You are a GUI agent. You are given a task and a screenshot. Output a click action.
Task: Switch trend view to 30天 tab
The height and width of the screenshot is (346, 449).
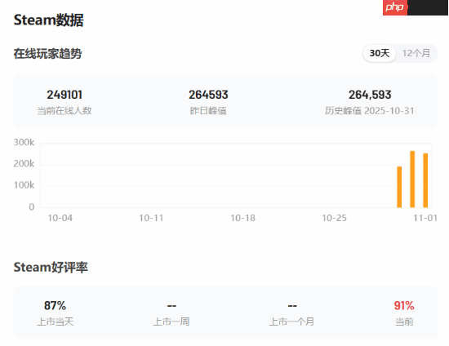pos(379,53)
